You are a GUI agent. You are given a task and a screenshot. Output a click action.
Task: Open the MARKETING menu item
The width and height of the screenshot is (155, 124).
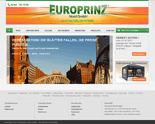(x=80, y=30)
